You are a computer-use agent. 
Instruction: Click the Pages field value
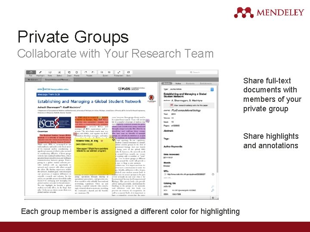click(x=175, y=125)
